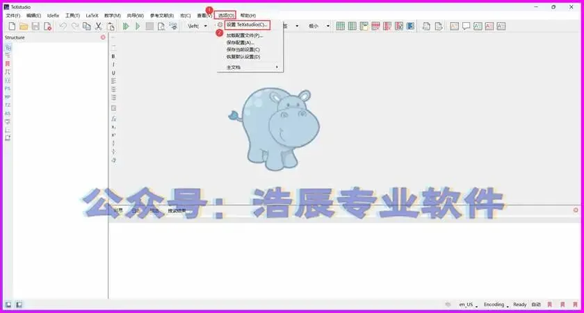Open the 编辑(E) menu

tap(33, 15)
